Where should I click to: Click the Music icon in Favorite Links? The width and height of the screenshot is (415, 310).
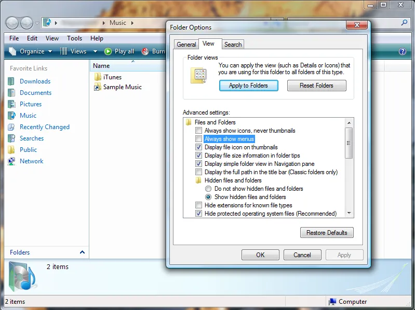click(11, 116)
